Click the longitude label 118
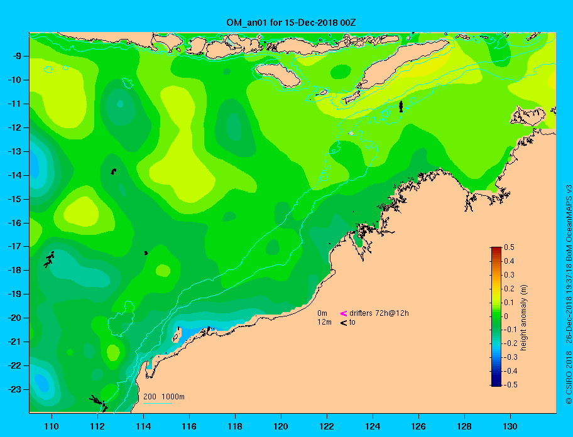Screen dimensions: 573x437 coord(235,426)
